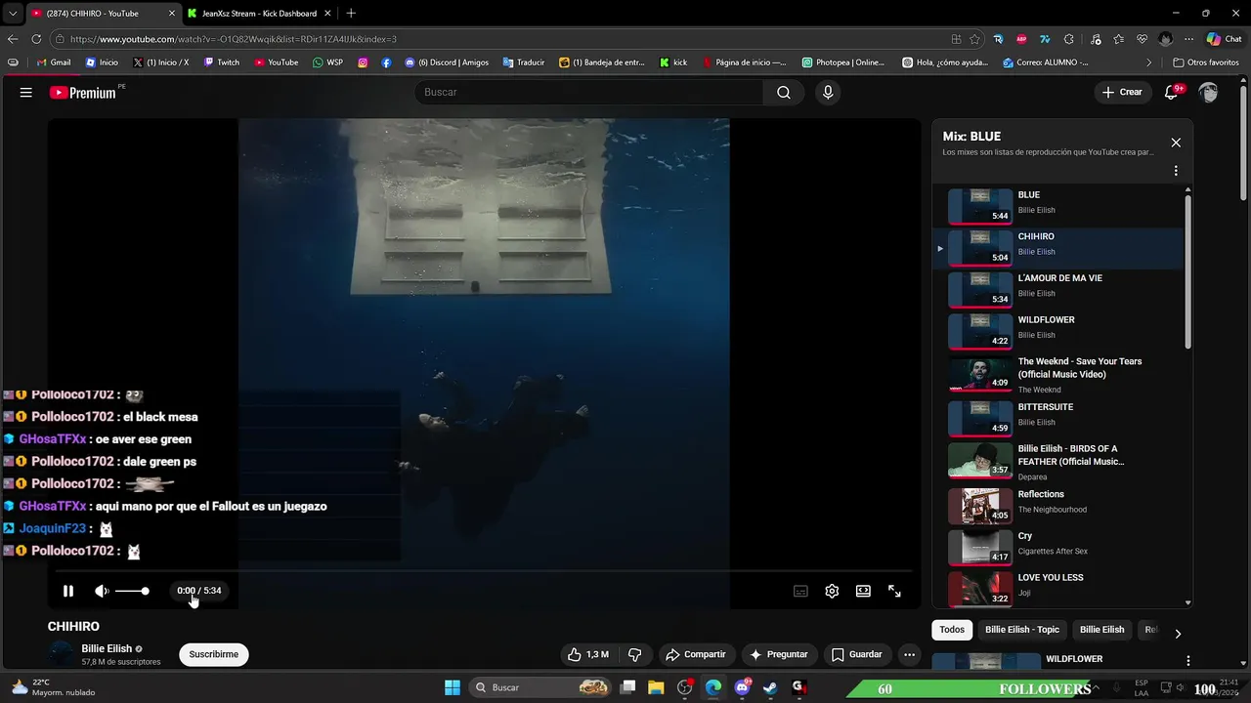Play Cry by Cigarettes After Sex
1251x703 pixels.
point(1060,547)
